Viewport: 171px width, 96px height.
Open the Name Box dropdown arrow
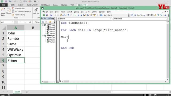click(x=13, y=22)
